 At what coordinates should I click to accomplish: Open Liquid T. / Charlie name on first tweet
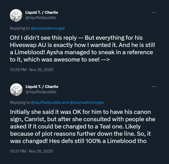(x=42, y=13)
